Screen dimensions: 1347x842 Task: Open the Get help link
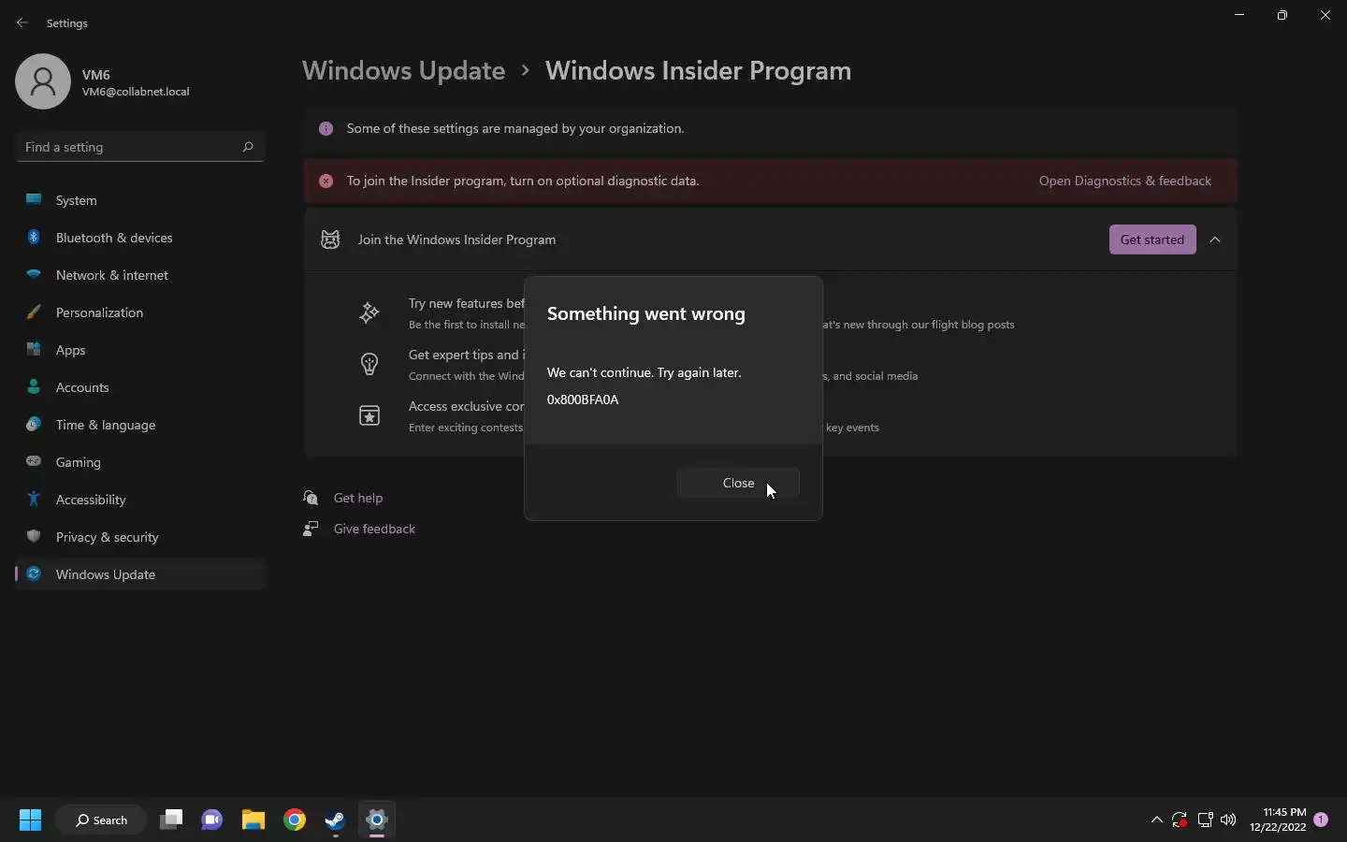point(358,498)
